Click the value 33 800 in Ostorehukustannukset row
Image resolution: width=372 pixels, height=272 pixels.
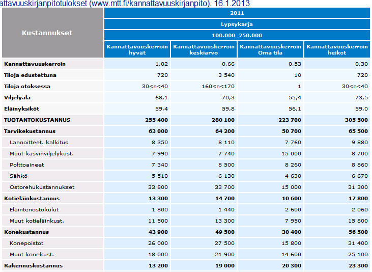pos(158,187)
